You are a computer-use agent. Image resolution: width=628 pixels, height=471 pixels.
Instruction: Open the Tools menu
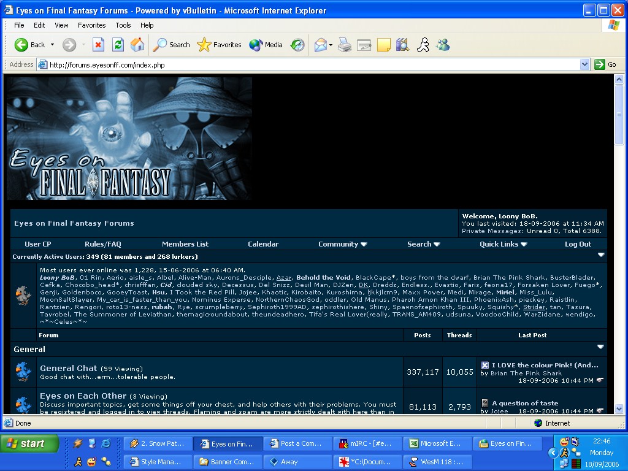click(x=123, y=25)
